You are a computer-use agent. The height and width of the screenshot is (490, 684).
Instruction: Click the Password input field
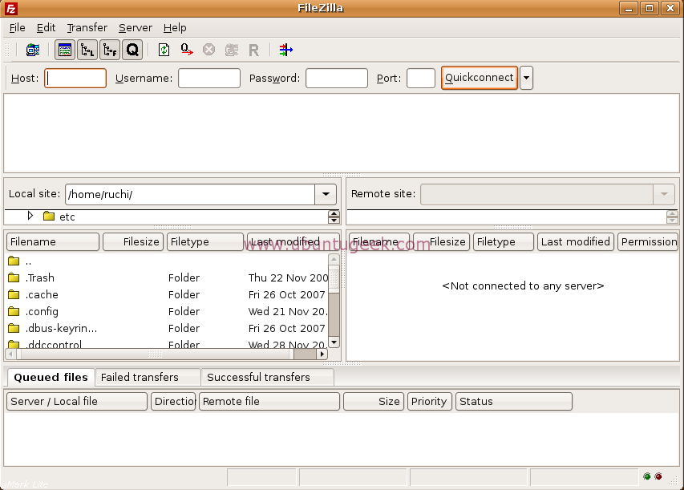336,78
